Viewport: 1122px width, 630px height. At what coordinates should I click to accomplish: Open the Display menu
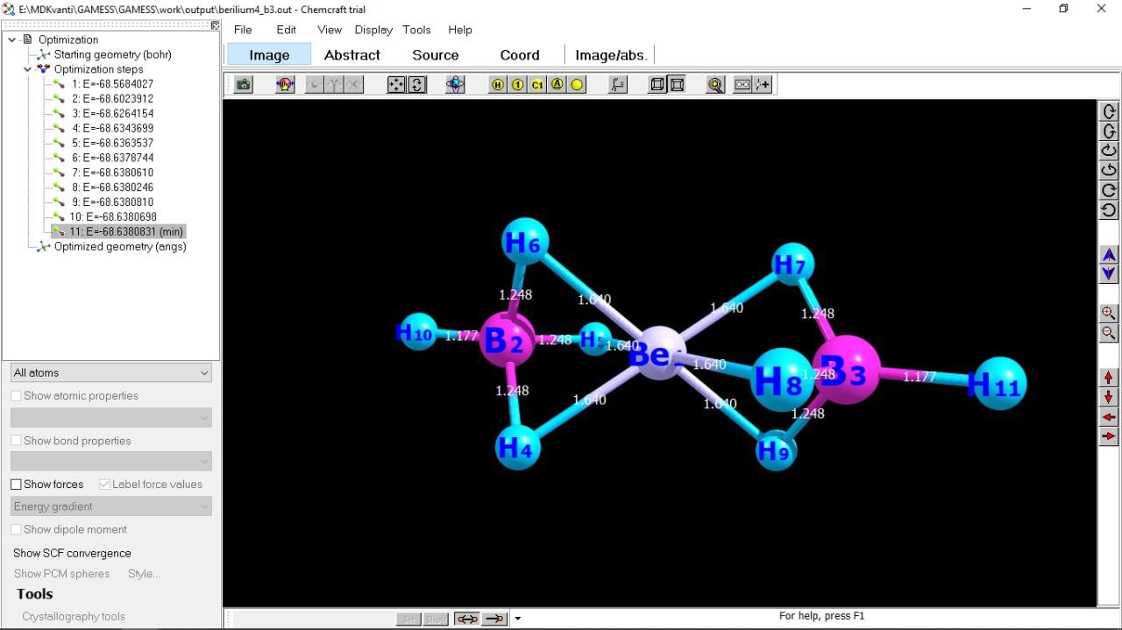point(373,30)
